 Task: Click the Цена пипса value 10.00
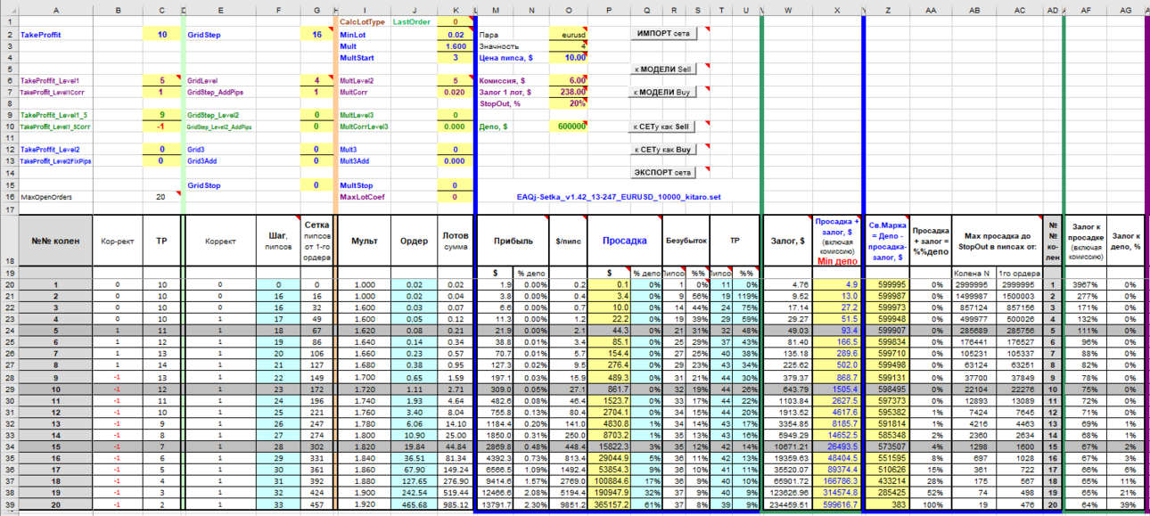[x=569, y=57]
